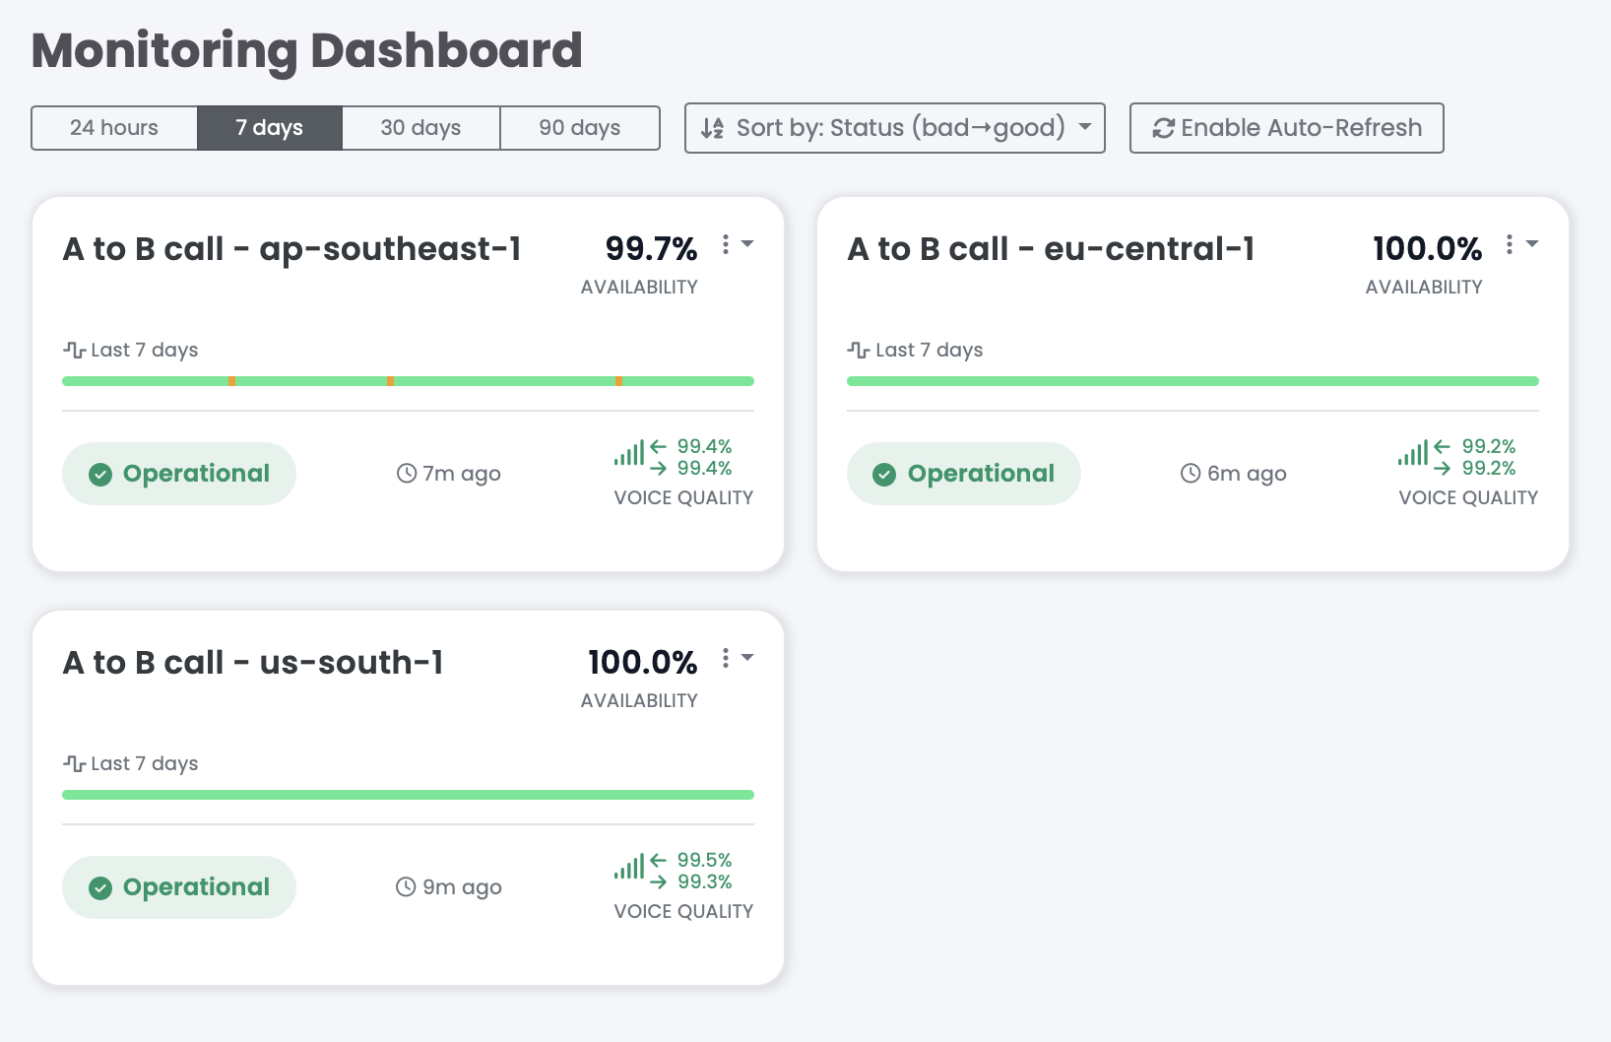Click the 99.7% availability value on ap-southeast-1
The height and width of the screenshot is (1042, 1611).
coord(651,248)
